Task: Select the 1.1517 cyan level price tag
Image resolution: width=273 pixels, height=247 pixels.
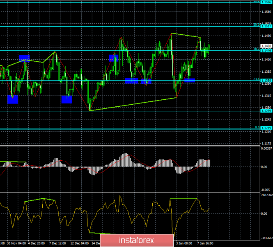Action: pos(266,26)
